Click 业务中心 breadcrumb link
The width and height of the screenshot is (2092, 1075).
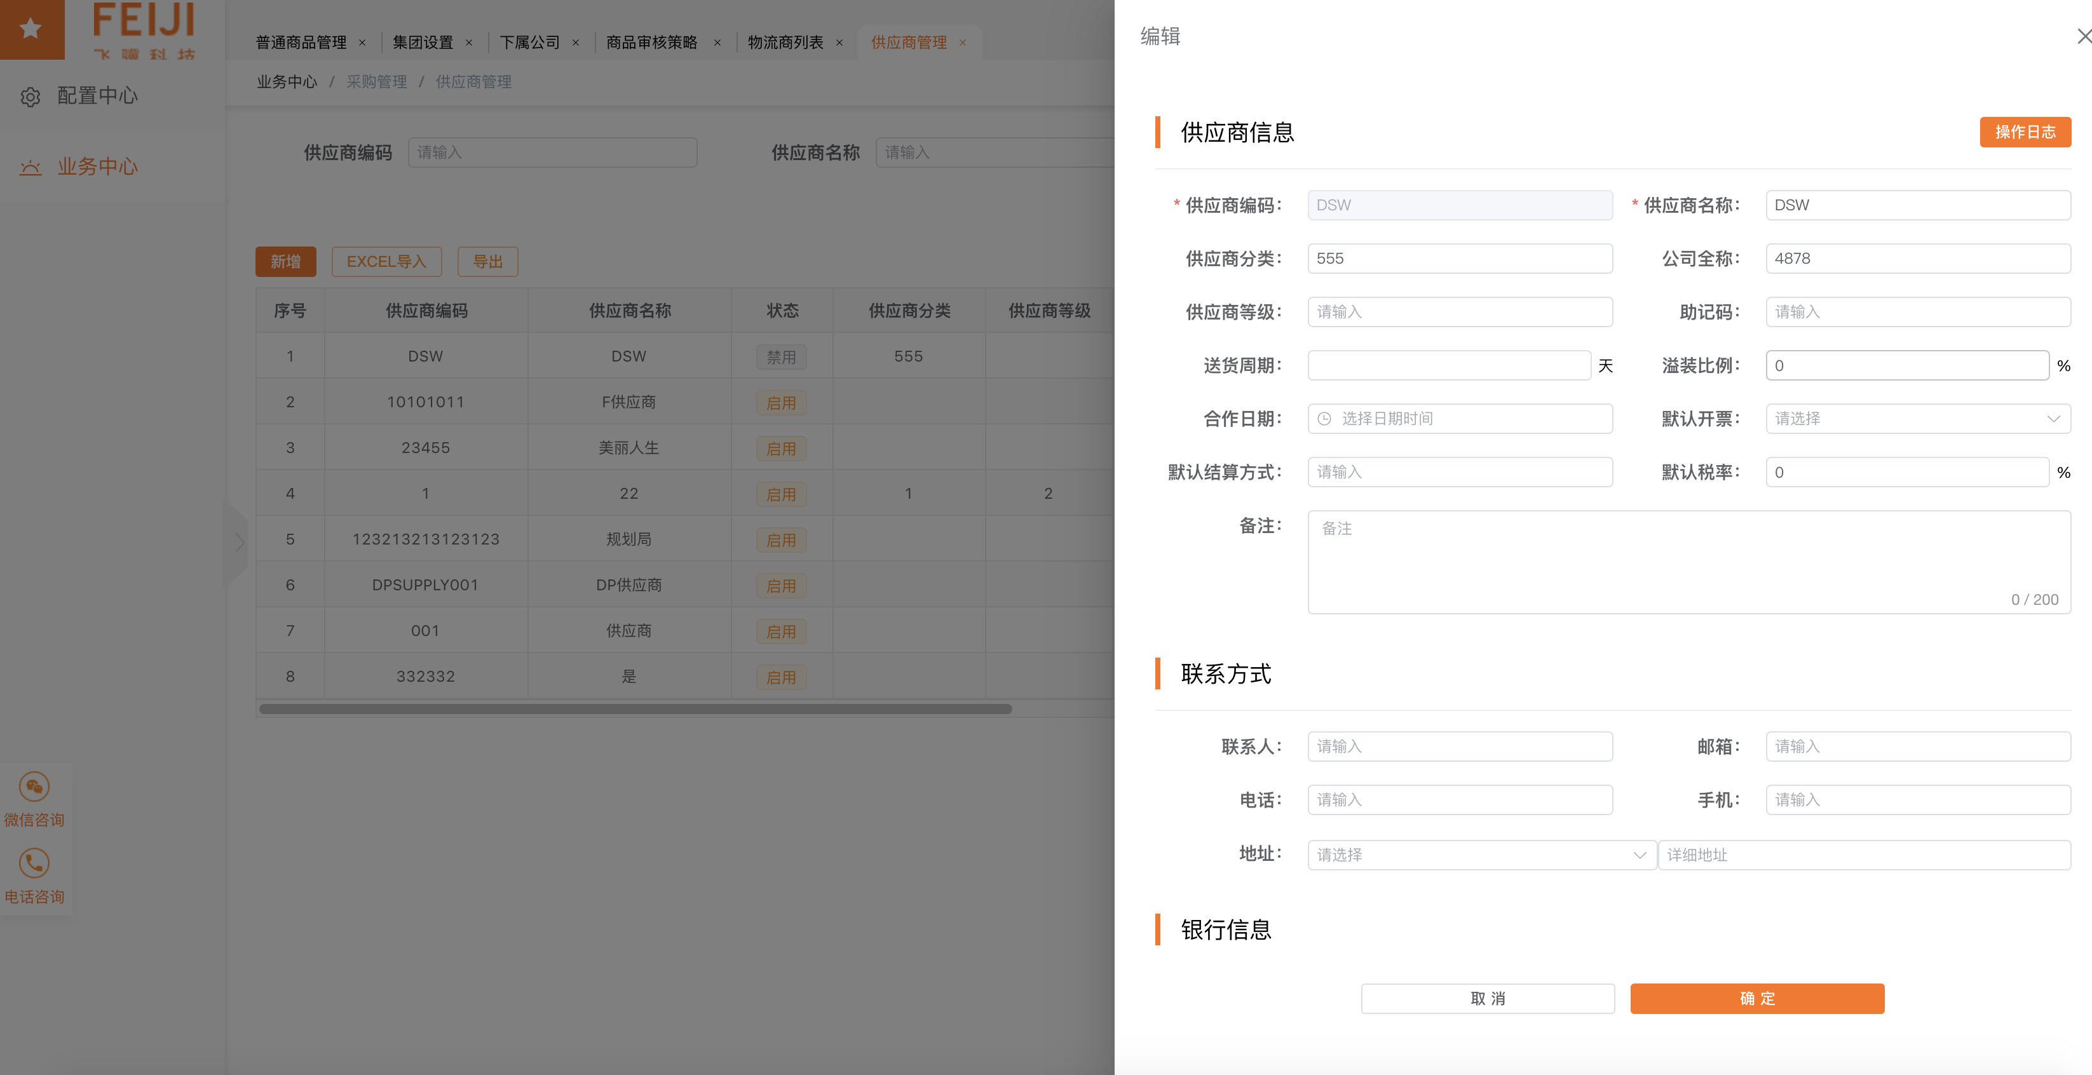(x=287, y=82)
